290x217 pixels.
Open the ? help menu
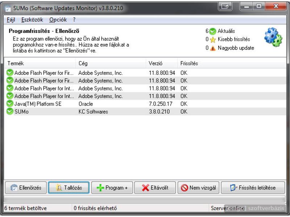pos(74,20)
